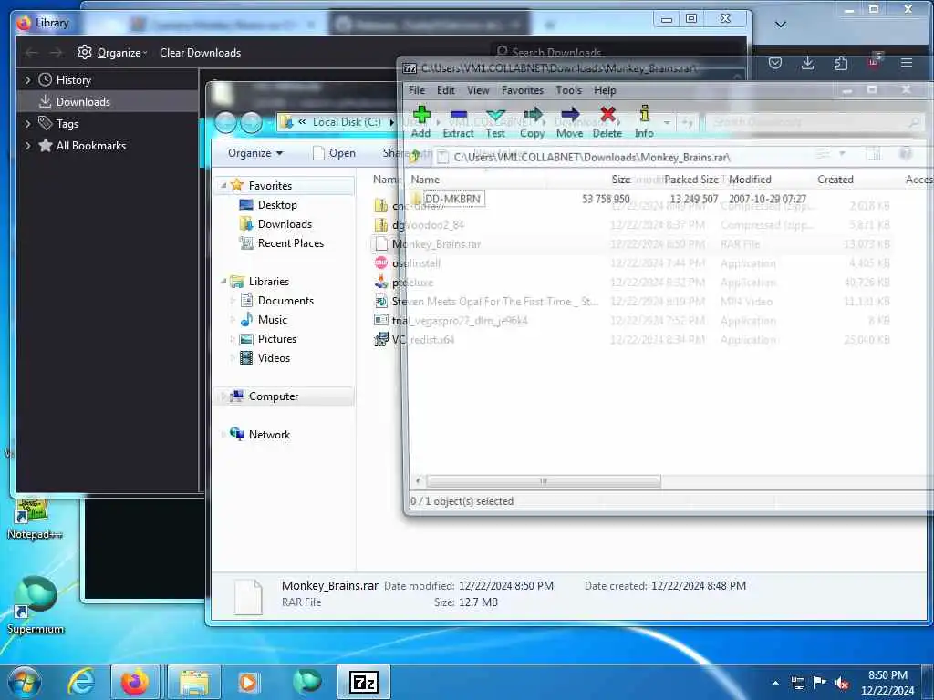This screenshot has height=700, width=934.
Task: Collapse Libraries group in Explorer
Action: point(223,281)
